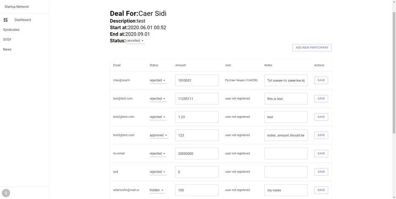Save the asteriosfm@mail.ru row

[x=321, y=190]
